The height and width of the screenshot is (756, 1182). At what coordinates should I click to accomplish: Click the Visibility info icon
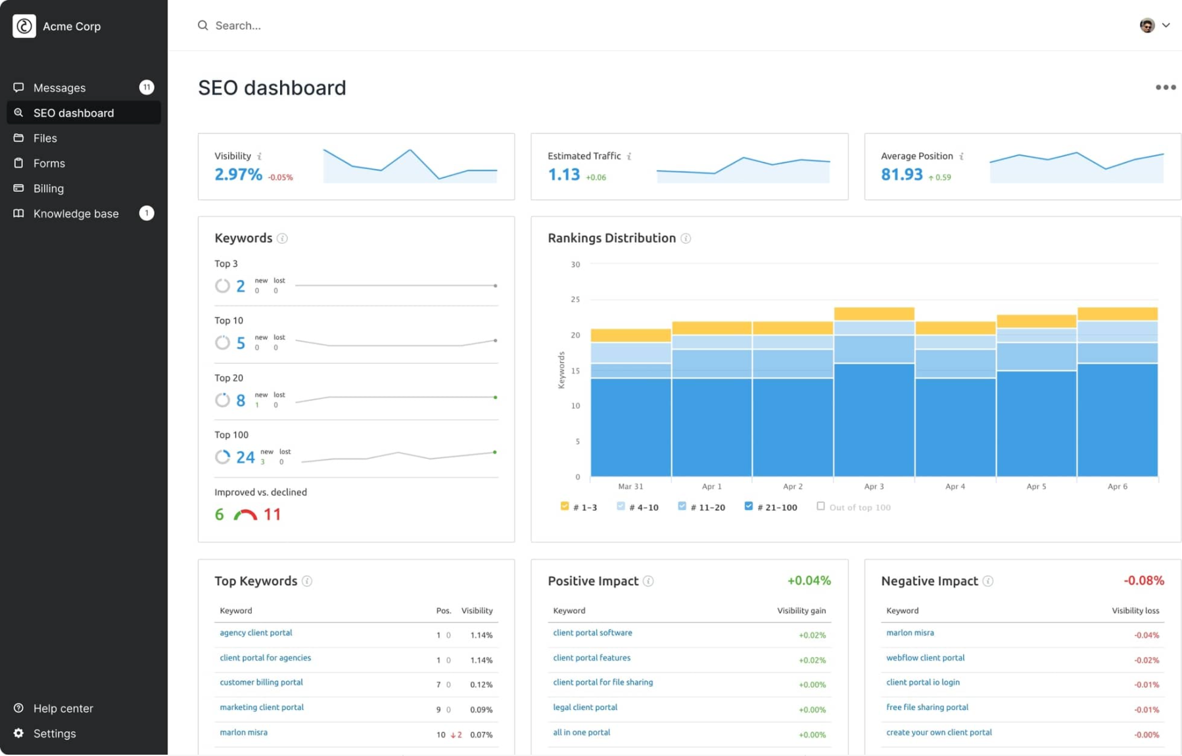coord(260,156)
